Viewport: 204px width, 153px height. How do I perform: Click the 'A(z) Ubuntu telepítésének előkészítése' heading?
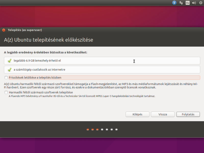tap(48, 40)
